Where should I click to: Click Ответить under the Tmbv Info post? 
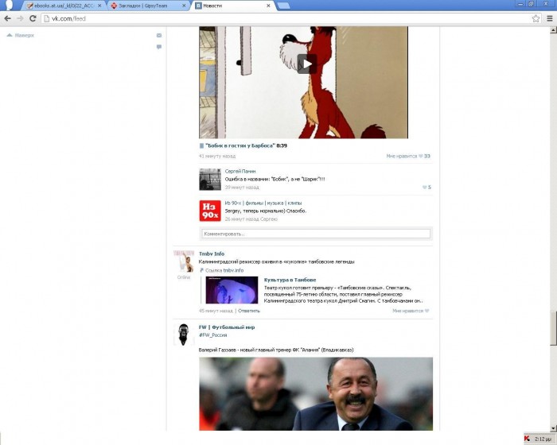(x=248, y=311)
